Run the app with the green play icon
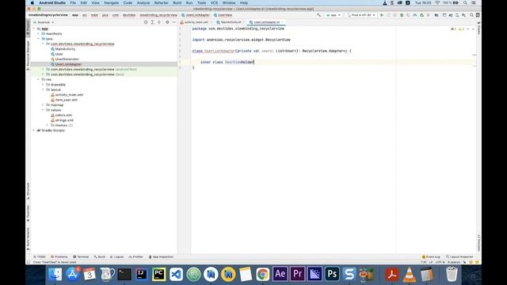Image resolution: width=507 pixels, height=285 pixels. 382,15
